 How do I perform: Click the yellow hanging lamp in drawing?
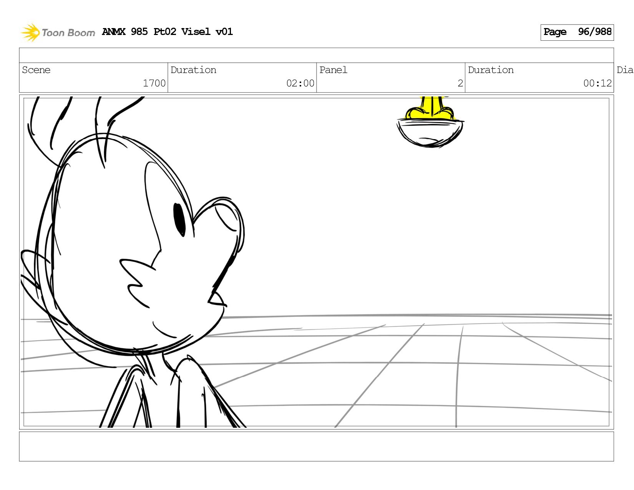430,122
